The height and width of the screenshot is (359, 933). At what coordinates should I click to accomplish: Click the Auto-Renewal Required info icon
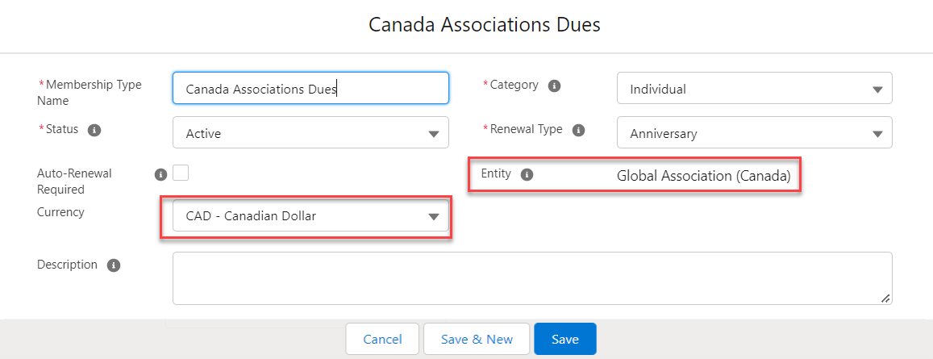[x=160, y=174]
